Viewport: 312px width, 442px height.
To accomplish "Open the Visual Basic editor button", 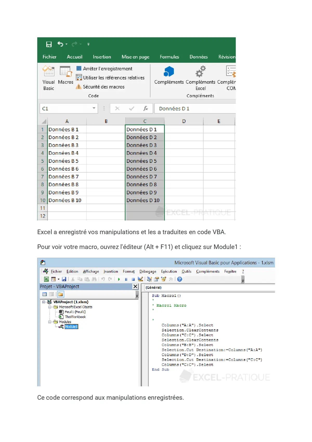I will point(49,78).
